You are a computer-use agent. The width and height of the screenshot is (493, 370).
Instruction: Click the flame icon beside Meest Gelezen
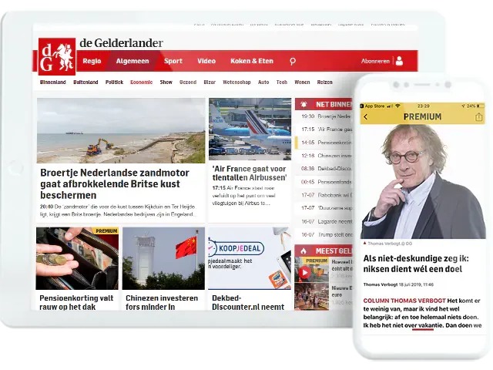pyautogui.click(x=304, y=250)
